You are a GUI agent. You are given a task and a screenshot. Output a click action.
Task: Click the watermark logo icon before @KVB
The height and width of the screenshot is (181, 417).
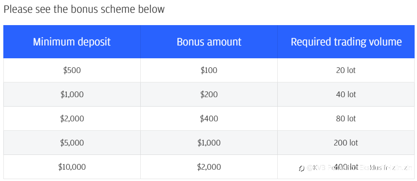[x=301, y=168]
